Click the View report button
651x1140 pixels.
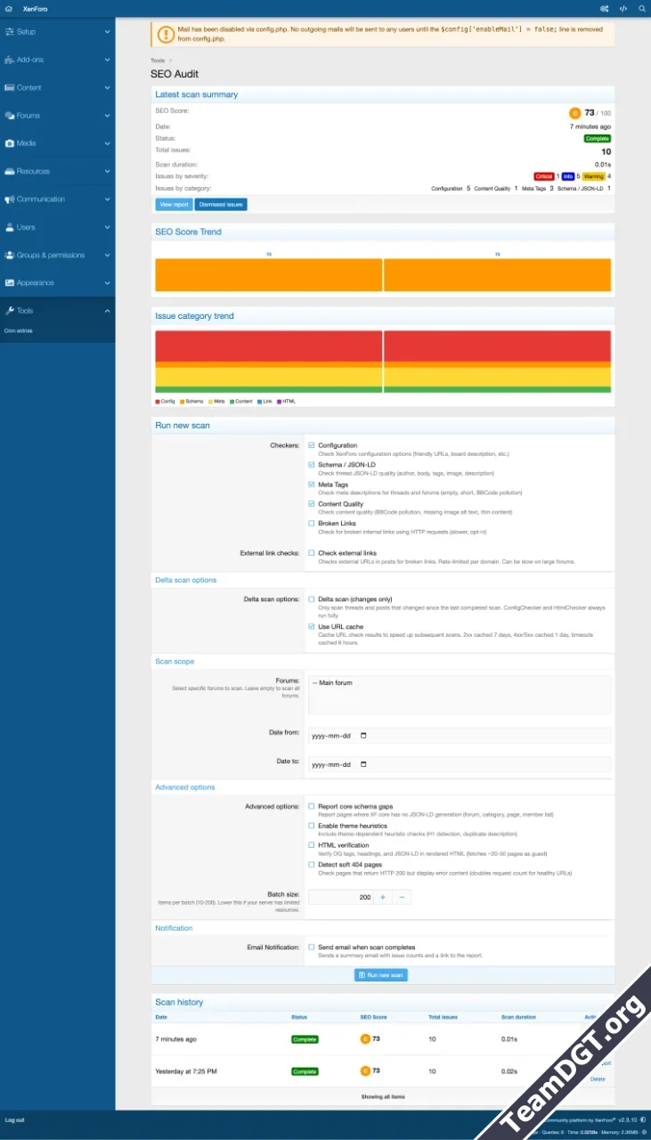174,205
